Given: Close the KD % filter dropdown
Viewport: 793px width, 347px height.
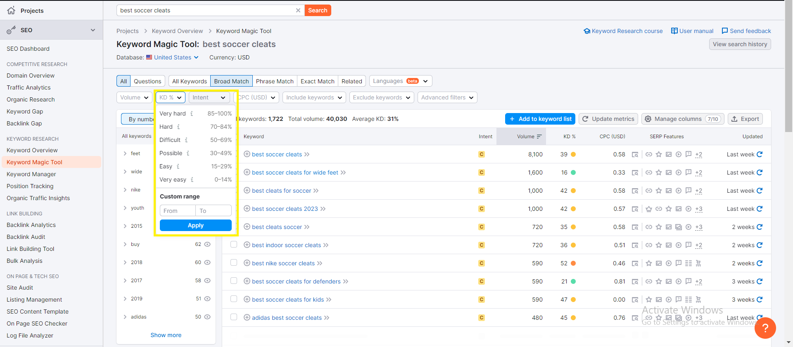Looking at the screenshot, I should point(170,97).
